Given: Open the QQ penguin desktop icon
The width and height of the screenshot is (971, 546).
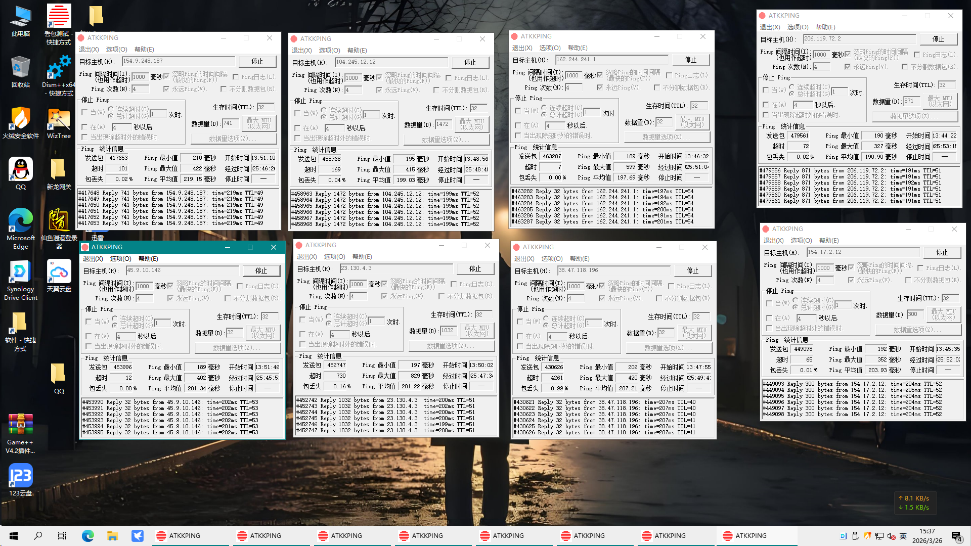Looking at the screenshot, I should tap(21, 173).
